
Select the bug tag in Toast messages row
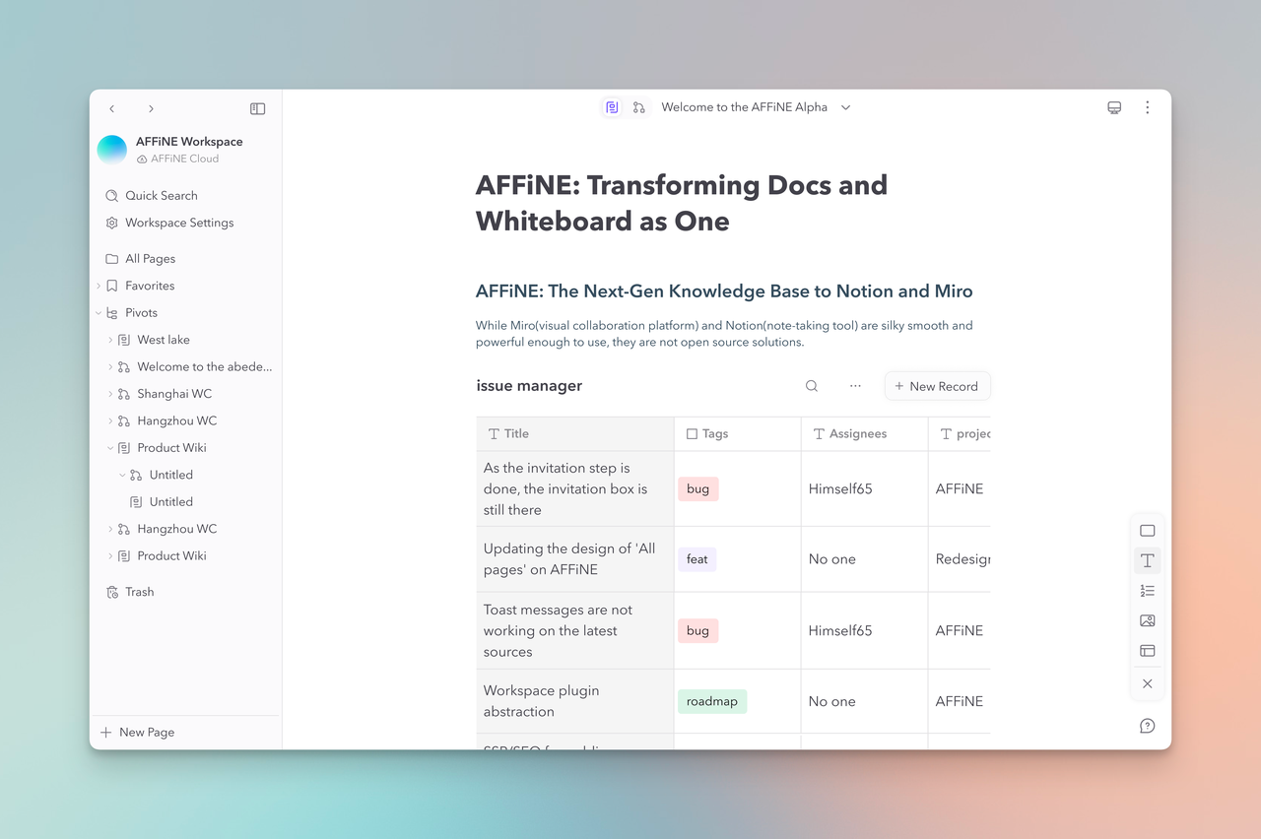(x=698, y=630)
